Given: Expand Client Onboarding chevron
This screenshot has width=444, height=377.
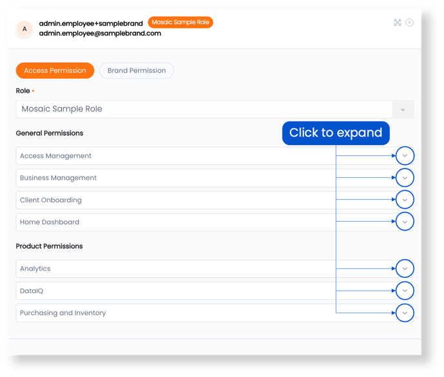Looking at the screenshot, I should click(405, 200).
